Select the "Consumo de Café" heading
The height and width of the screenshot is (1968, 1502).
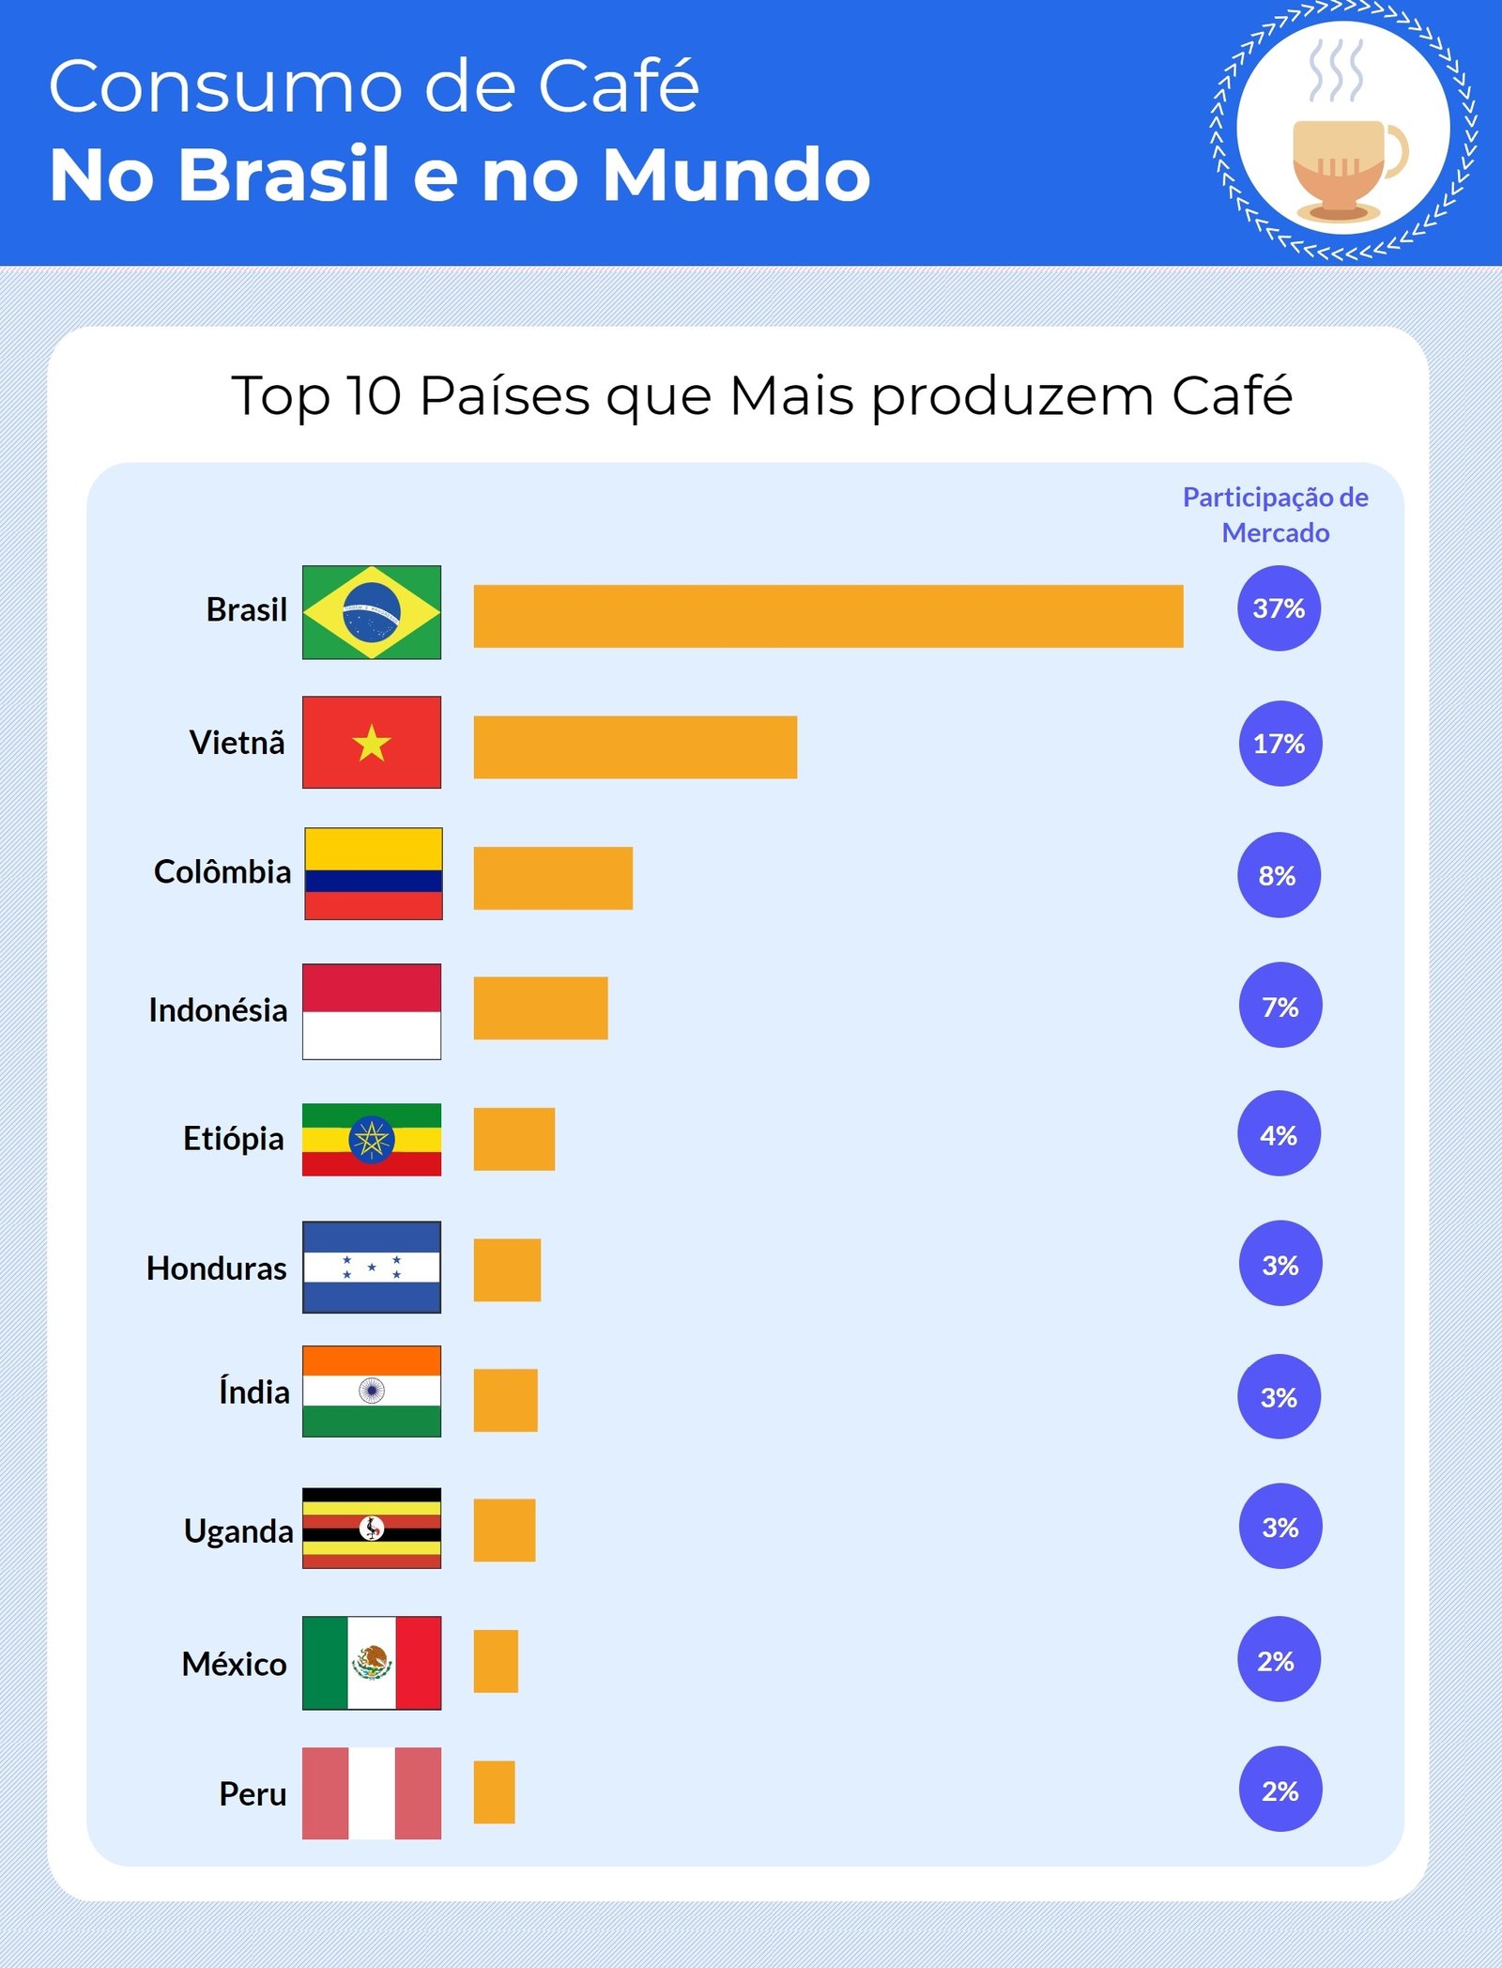[374, 86]
